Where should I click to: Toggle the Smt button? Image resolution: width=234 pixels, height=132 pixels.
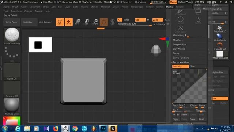click(x=220, y=99)
